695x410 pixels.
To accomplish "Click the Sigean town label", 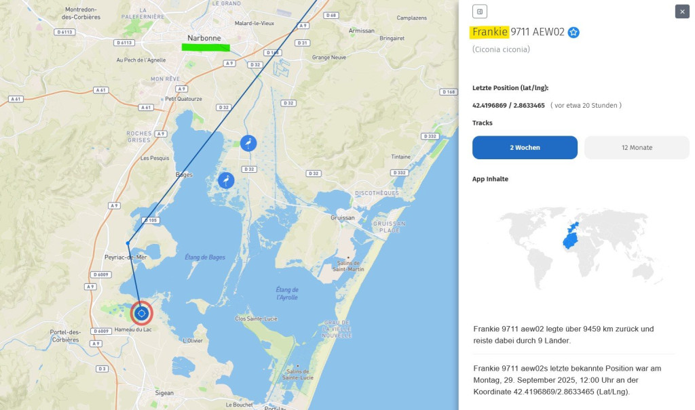I will [x=164, y=392].
